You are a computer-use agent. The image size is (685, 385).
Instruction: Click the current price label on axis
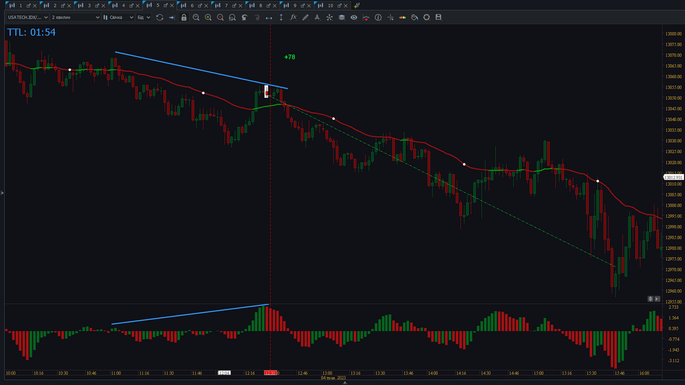coord(673,177)
